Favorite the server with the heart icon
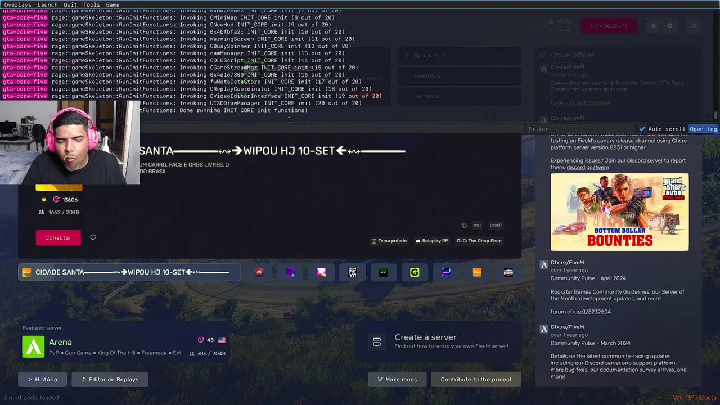The width and height of the screenshot is (720, 405). click(x=93, y=237)
